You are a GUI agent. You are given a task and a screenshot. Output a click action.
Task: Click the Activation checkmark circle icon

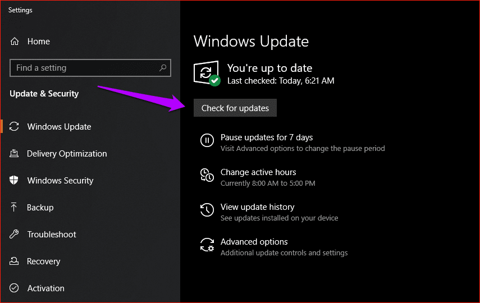pyautogui.click(x=14, y=288)
